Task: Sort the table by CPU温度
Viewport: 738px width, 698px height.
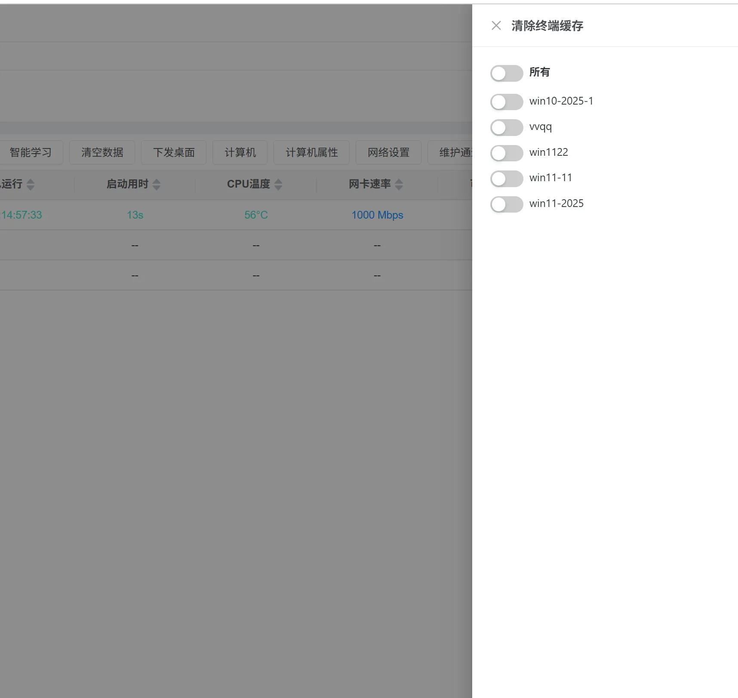Action: [x=279, y=184]
